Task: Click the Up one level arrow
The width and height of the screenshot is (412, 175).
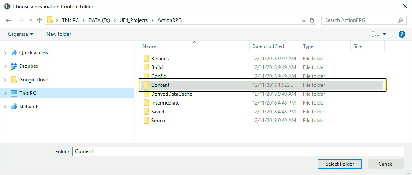Action: click(x=40, y=20)
